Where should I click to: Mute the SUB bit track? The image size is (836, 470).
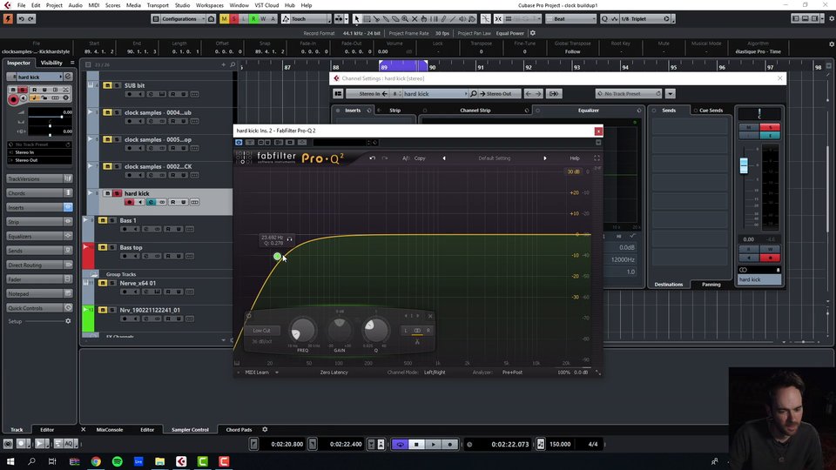point(107,85)
